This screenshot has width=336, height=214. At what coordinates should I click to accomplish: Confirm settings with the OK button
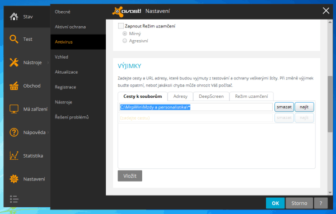[x=276, y=203]
